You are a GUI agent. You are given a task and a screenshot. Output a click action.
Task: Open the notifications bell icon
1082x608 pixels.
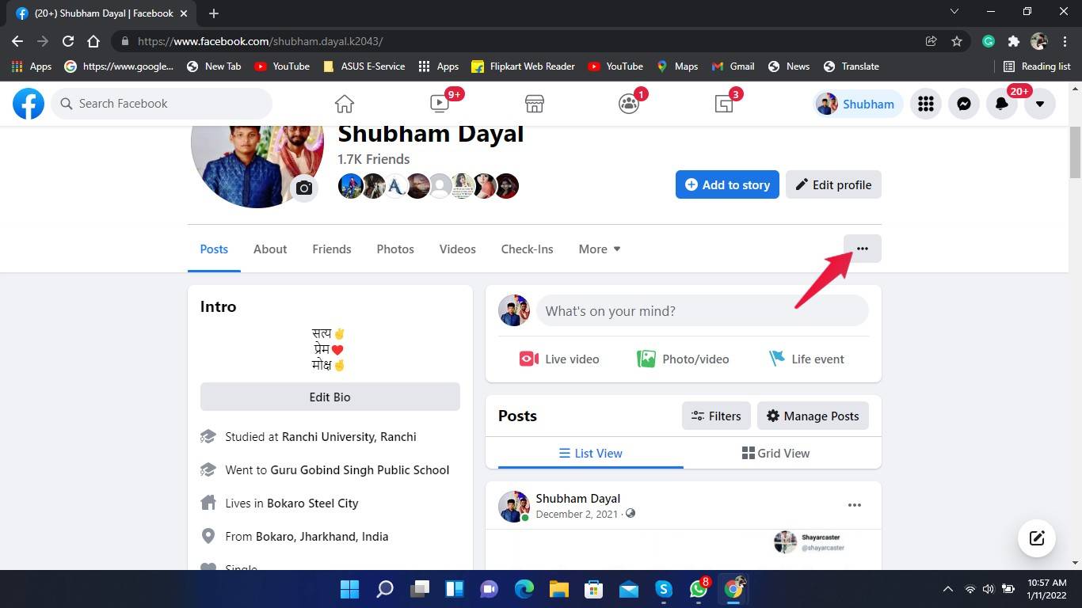tap(1002, 104)
